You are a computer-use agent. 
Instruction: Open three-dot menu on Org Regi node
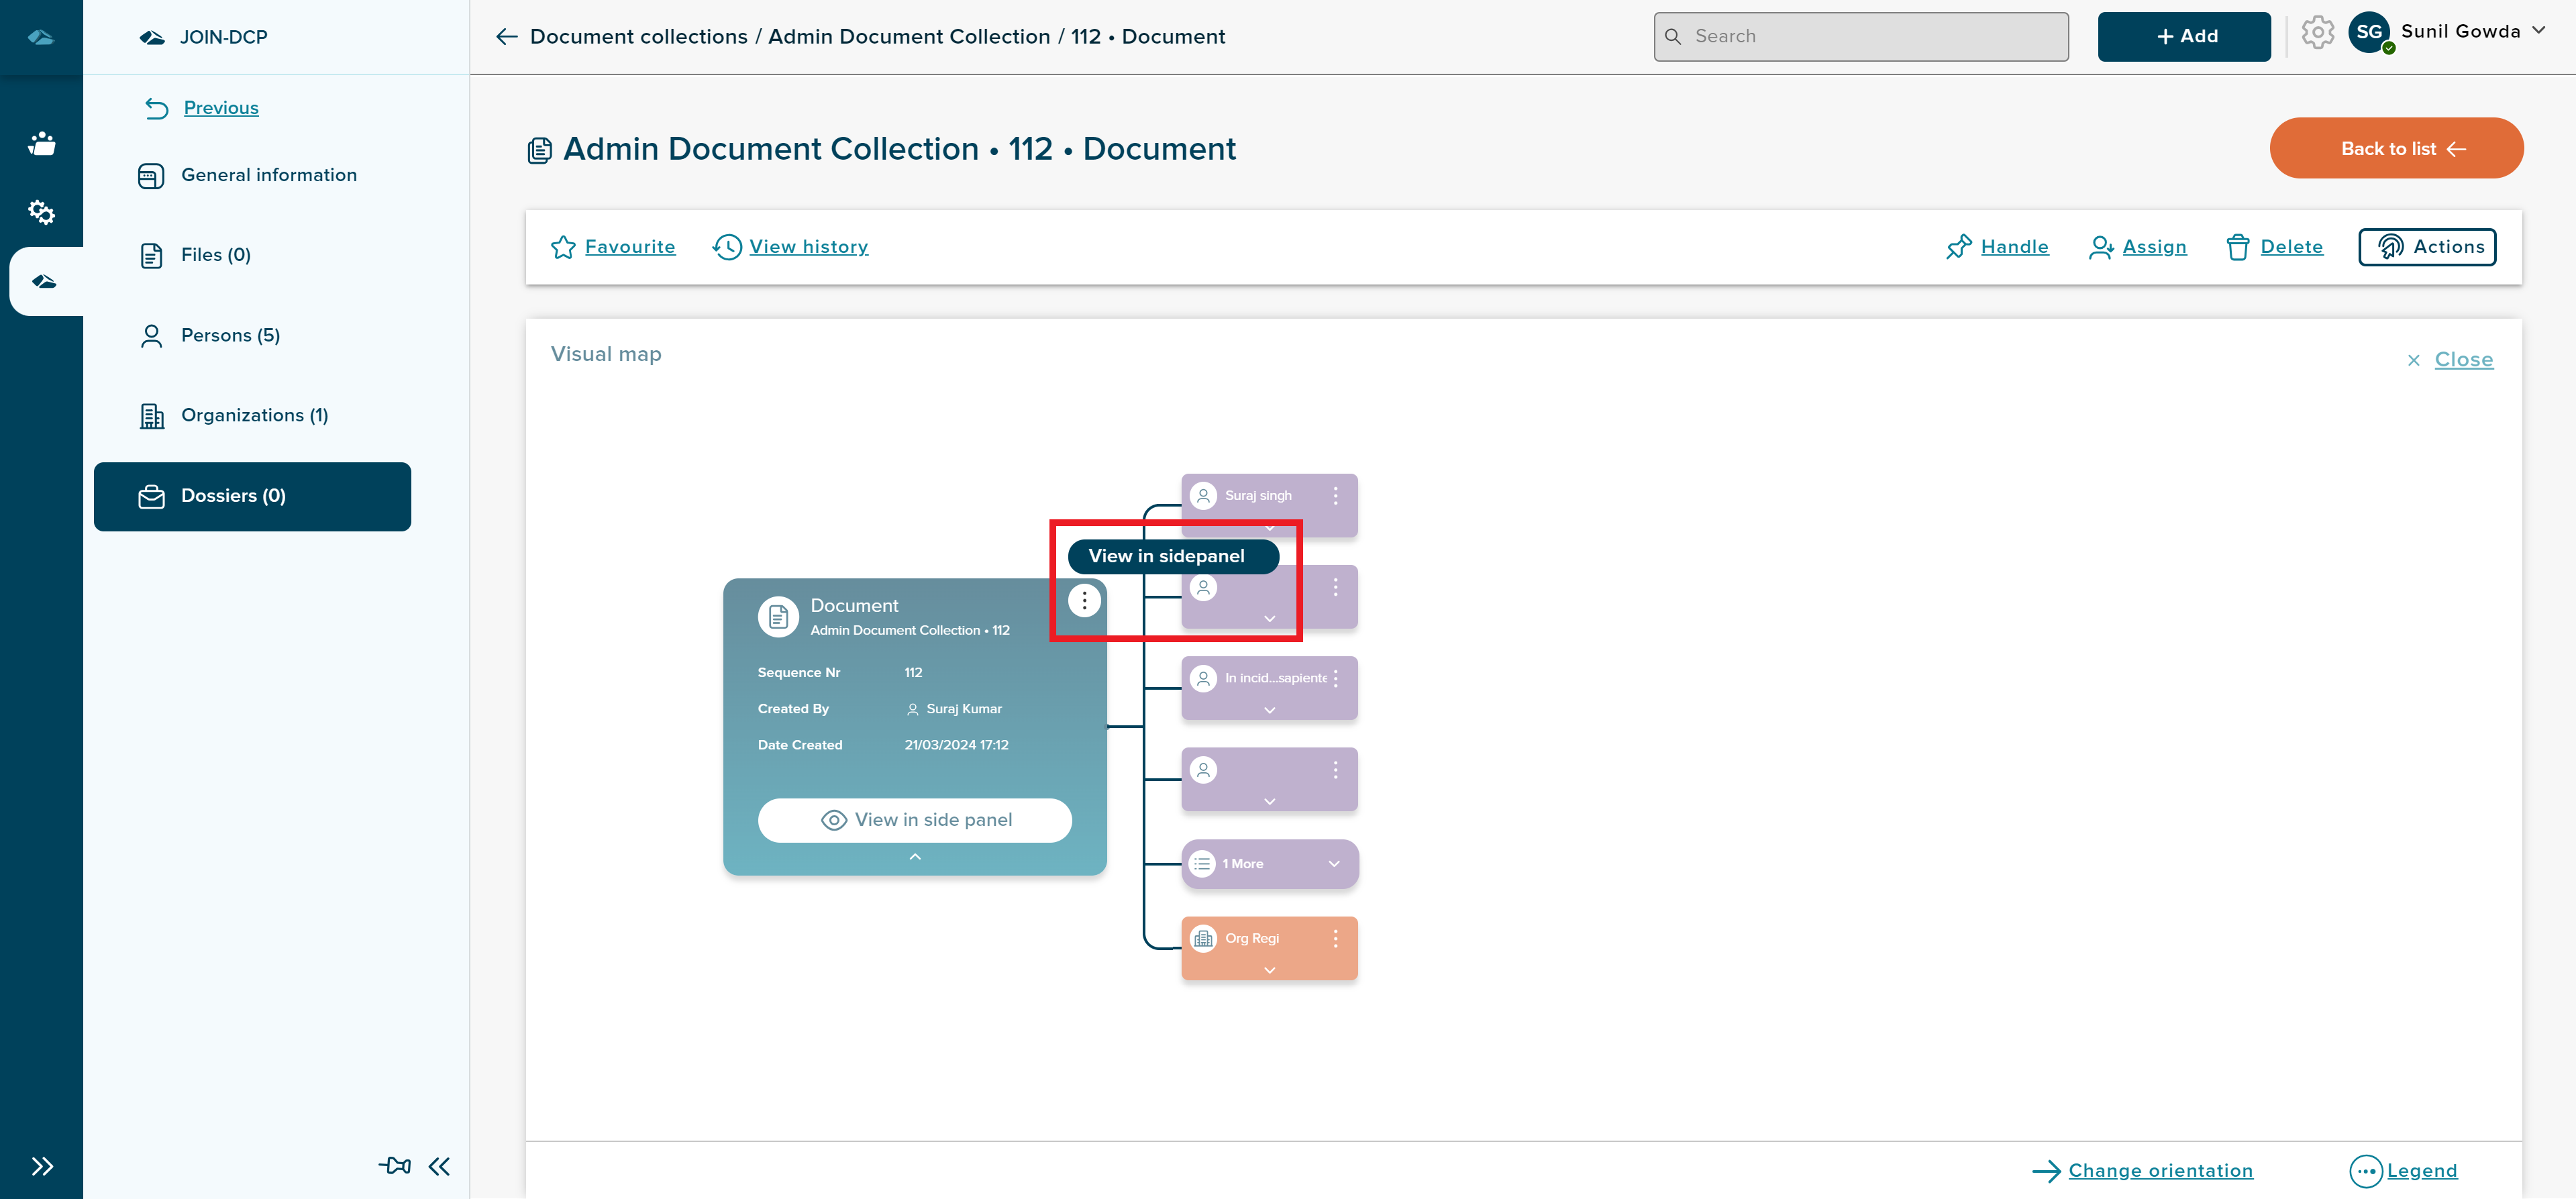[1335, 939]
